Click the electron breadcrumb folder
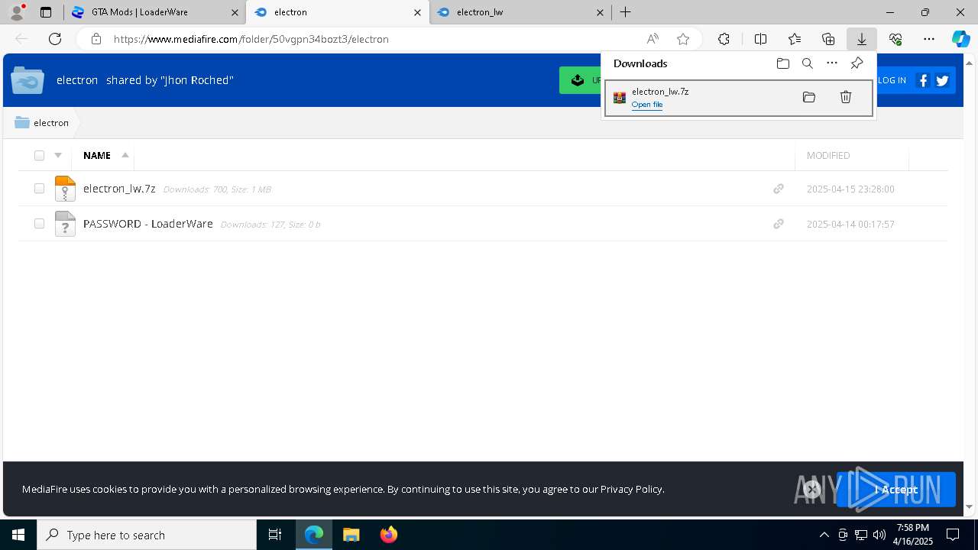This screenshot has width=978, height=550. pyautogui.click(x=42, y=123)
